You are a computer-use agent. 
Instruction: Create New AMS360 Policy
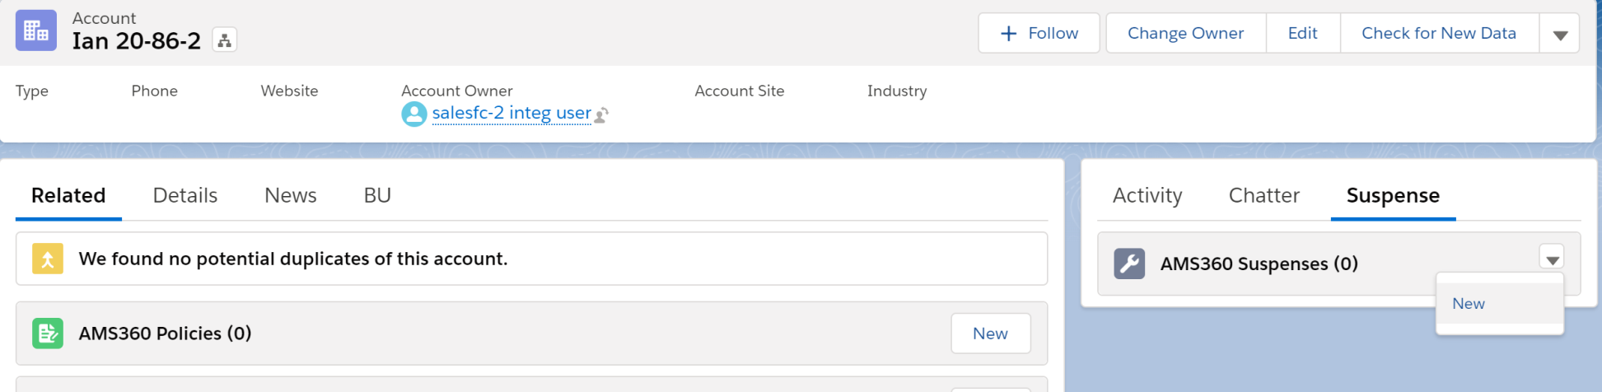tap(990, 334)
